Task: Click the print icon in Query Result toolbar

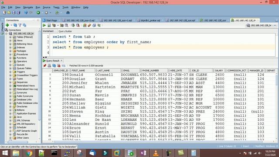Action: 49,65
